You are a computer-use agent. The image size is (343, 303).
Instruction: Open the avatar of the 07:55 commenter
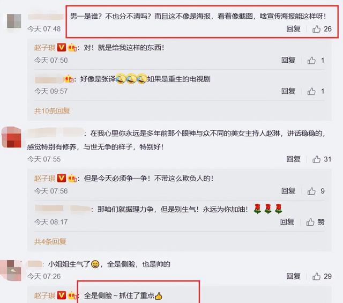[11, 137]
